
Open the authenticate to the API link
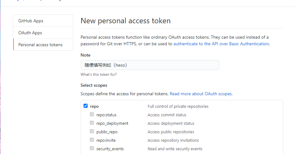pyautogui.click(x=221, y=44)
